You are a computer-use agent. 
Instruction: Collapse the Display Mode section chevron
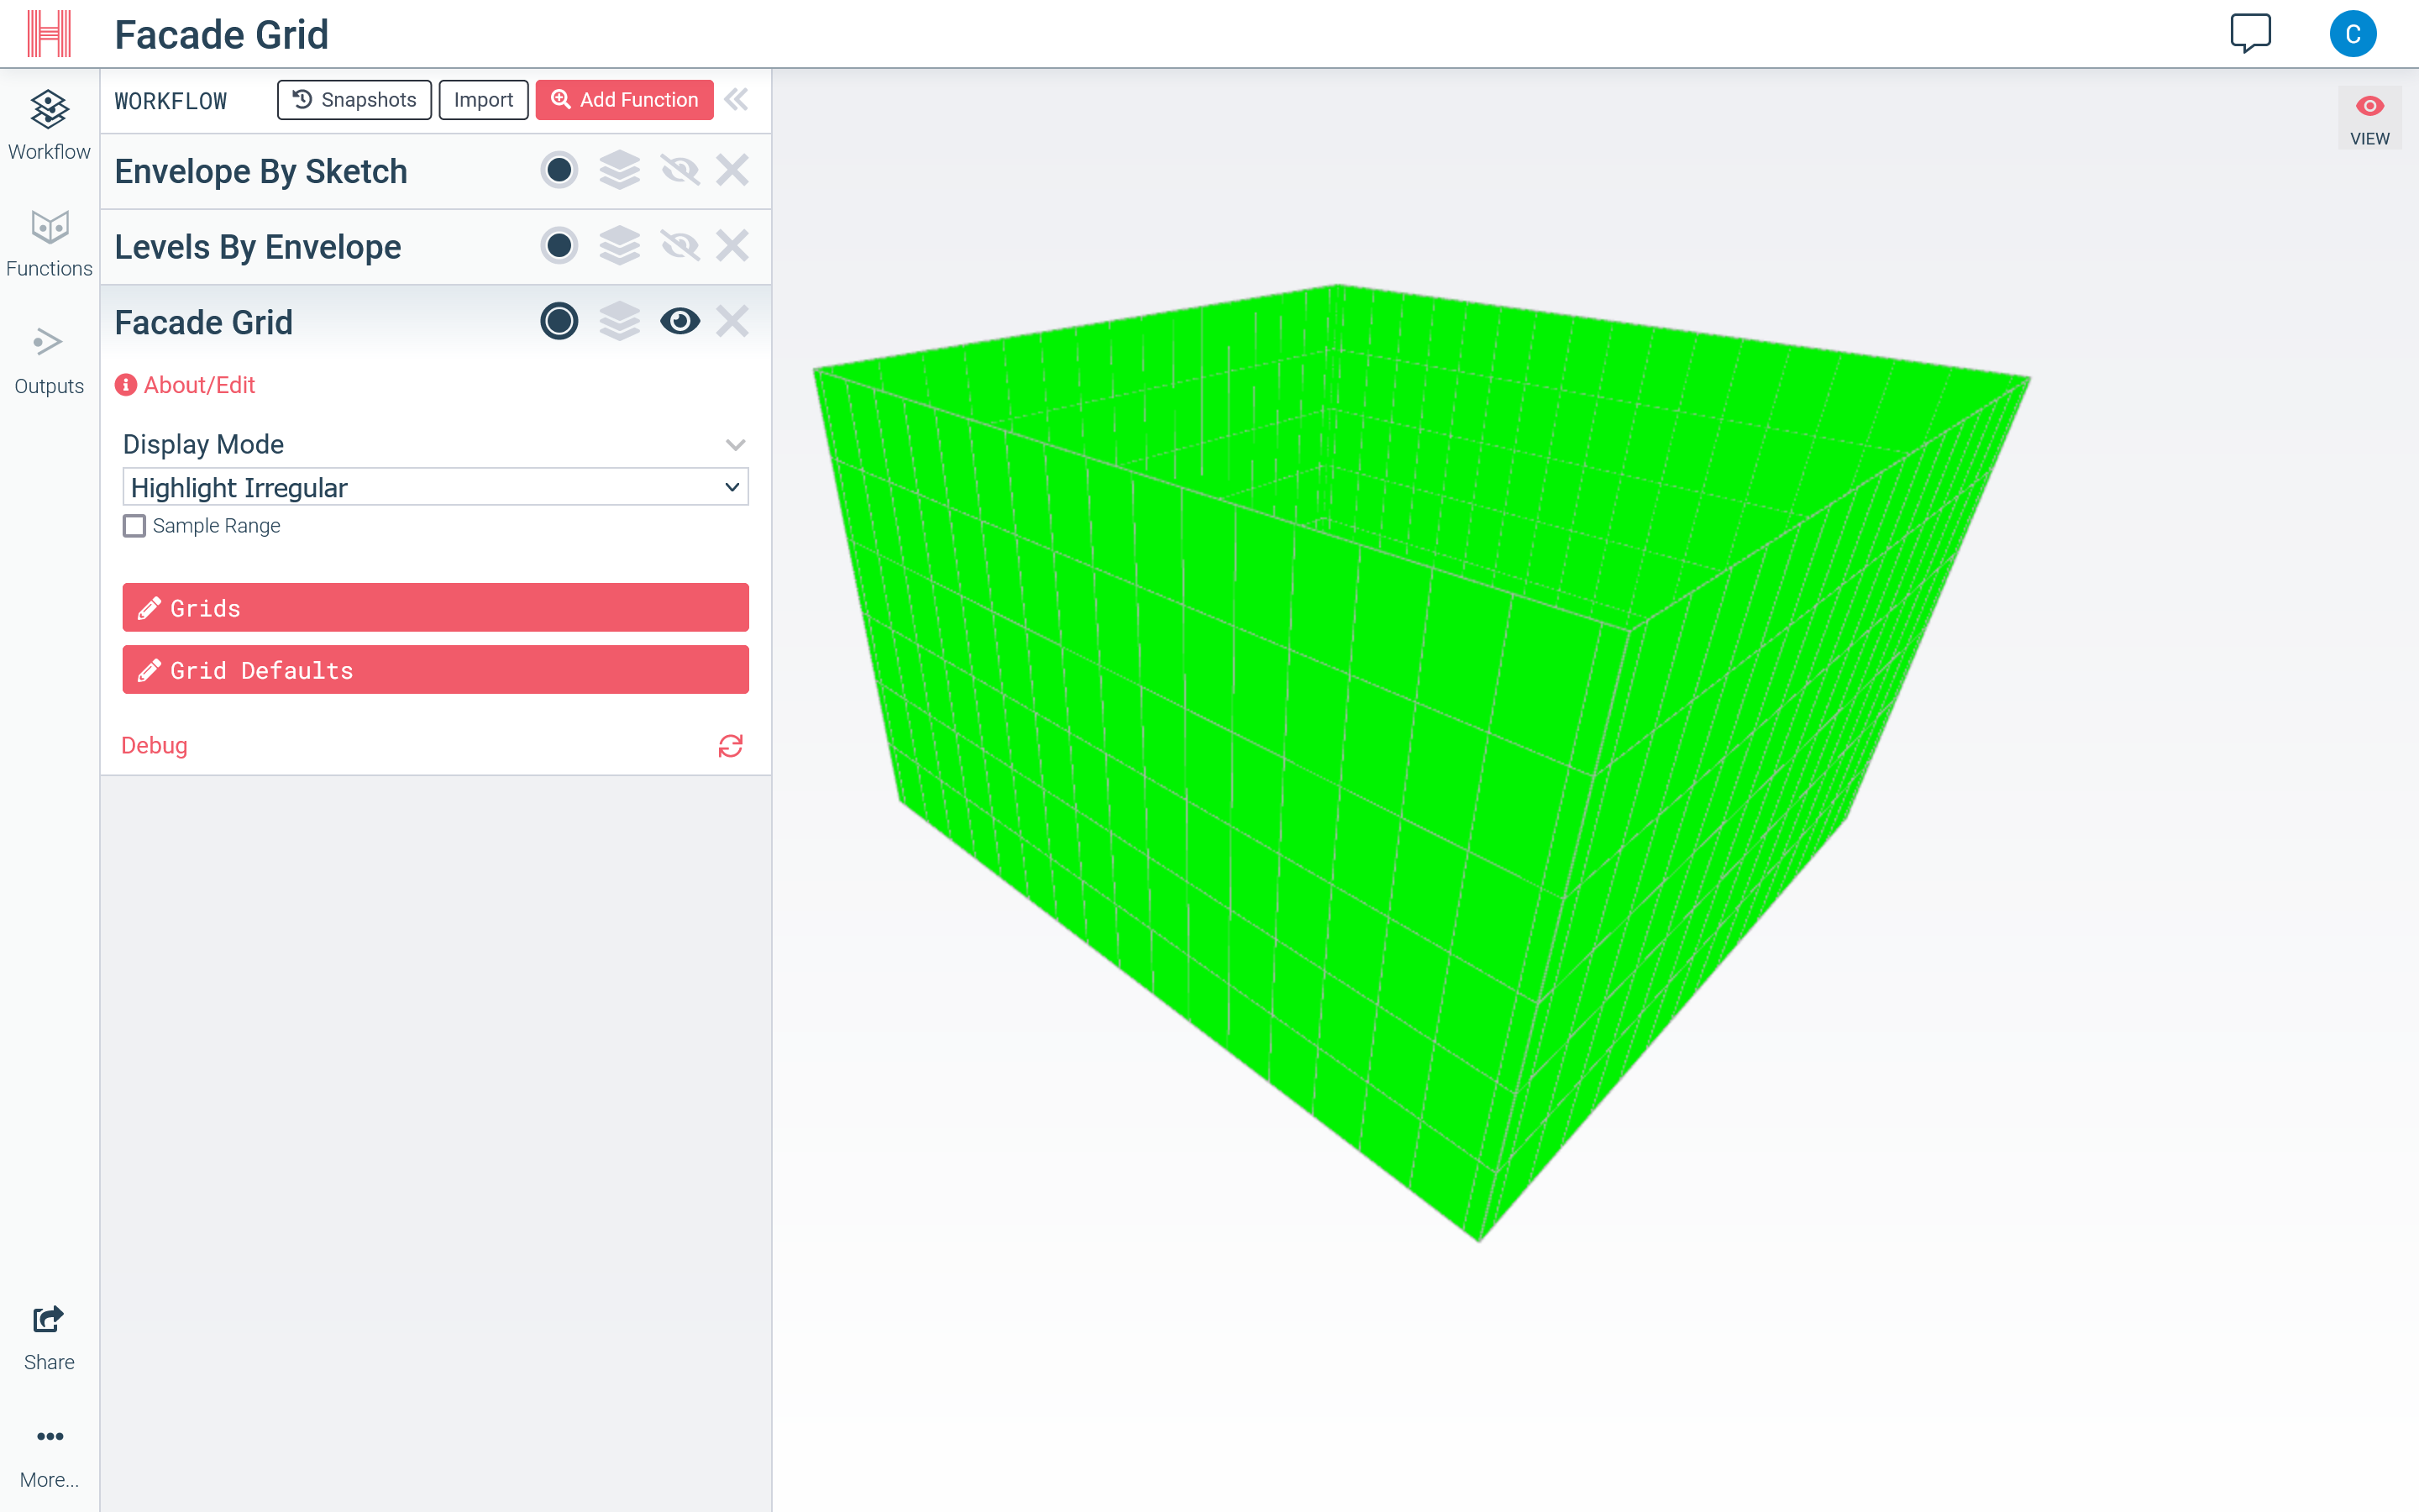coord(735,445)
